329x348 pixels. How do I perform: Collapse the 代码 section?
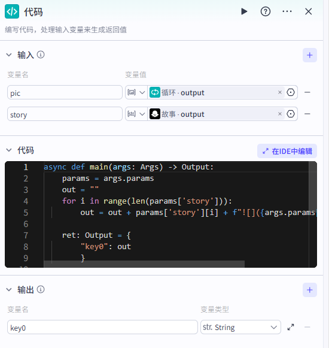(x=9, y=150)
